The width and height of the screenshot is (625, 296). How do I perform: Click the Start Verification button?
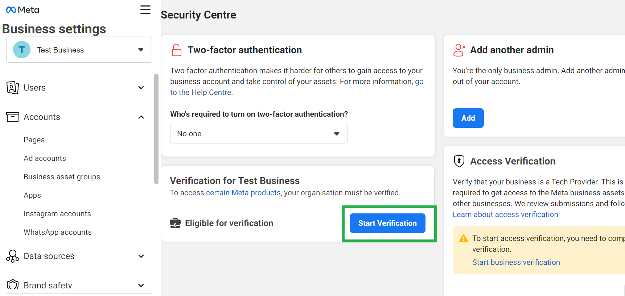pyautogui.click(x=387, y=223)
